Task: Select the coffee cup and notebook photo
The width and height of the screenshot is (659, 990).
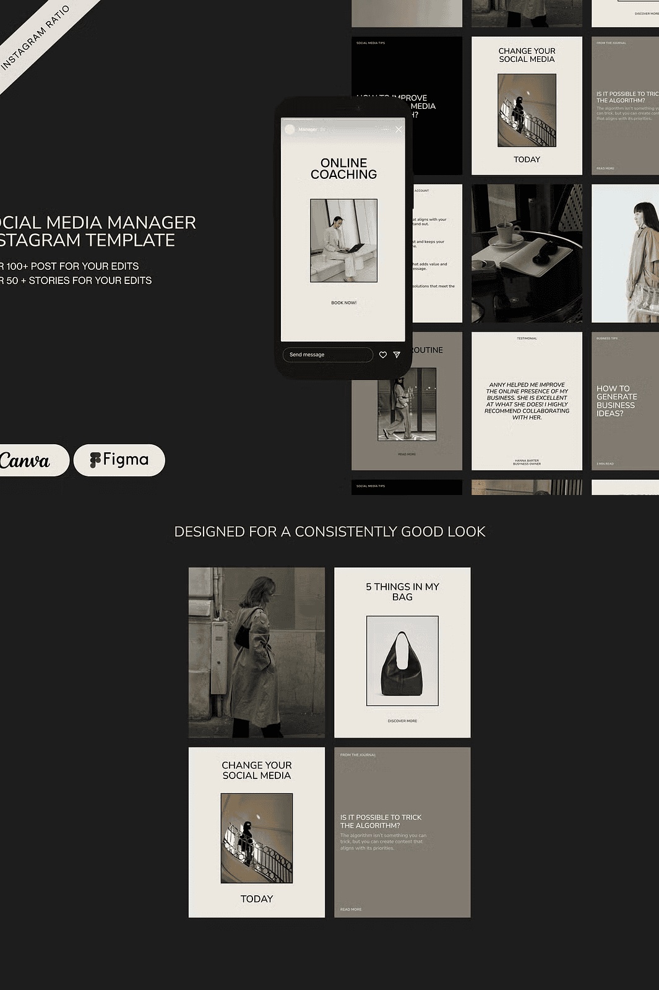Action: pos(527,253)
